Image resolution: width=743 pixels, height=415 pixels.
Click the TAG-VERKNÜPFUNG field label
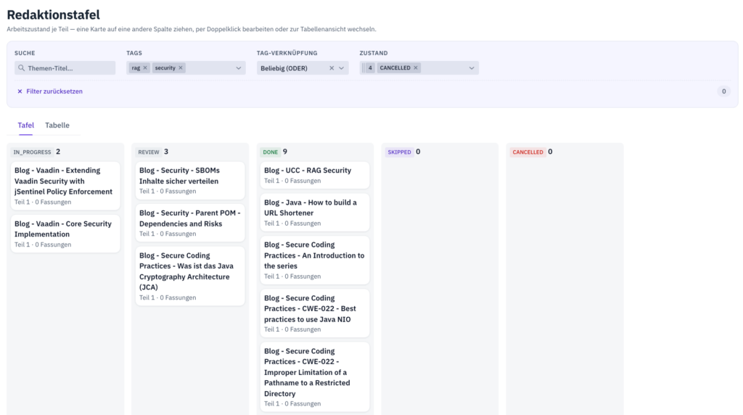[287, 53]
